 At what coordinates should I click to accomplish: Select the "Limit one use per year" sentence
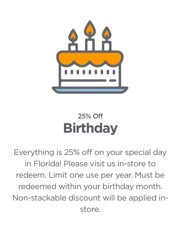click(x=91, y=175)
